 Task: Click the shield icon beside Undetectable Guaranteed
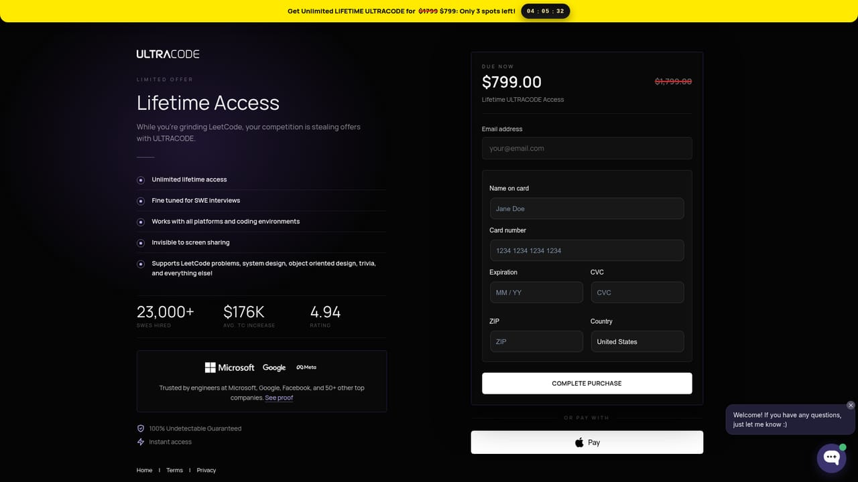tap(141, 428)
